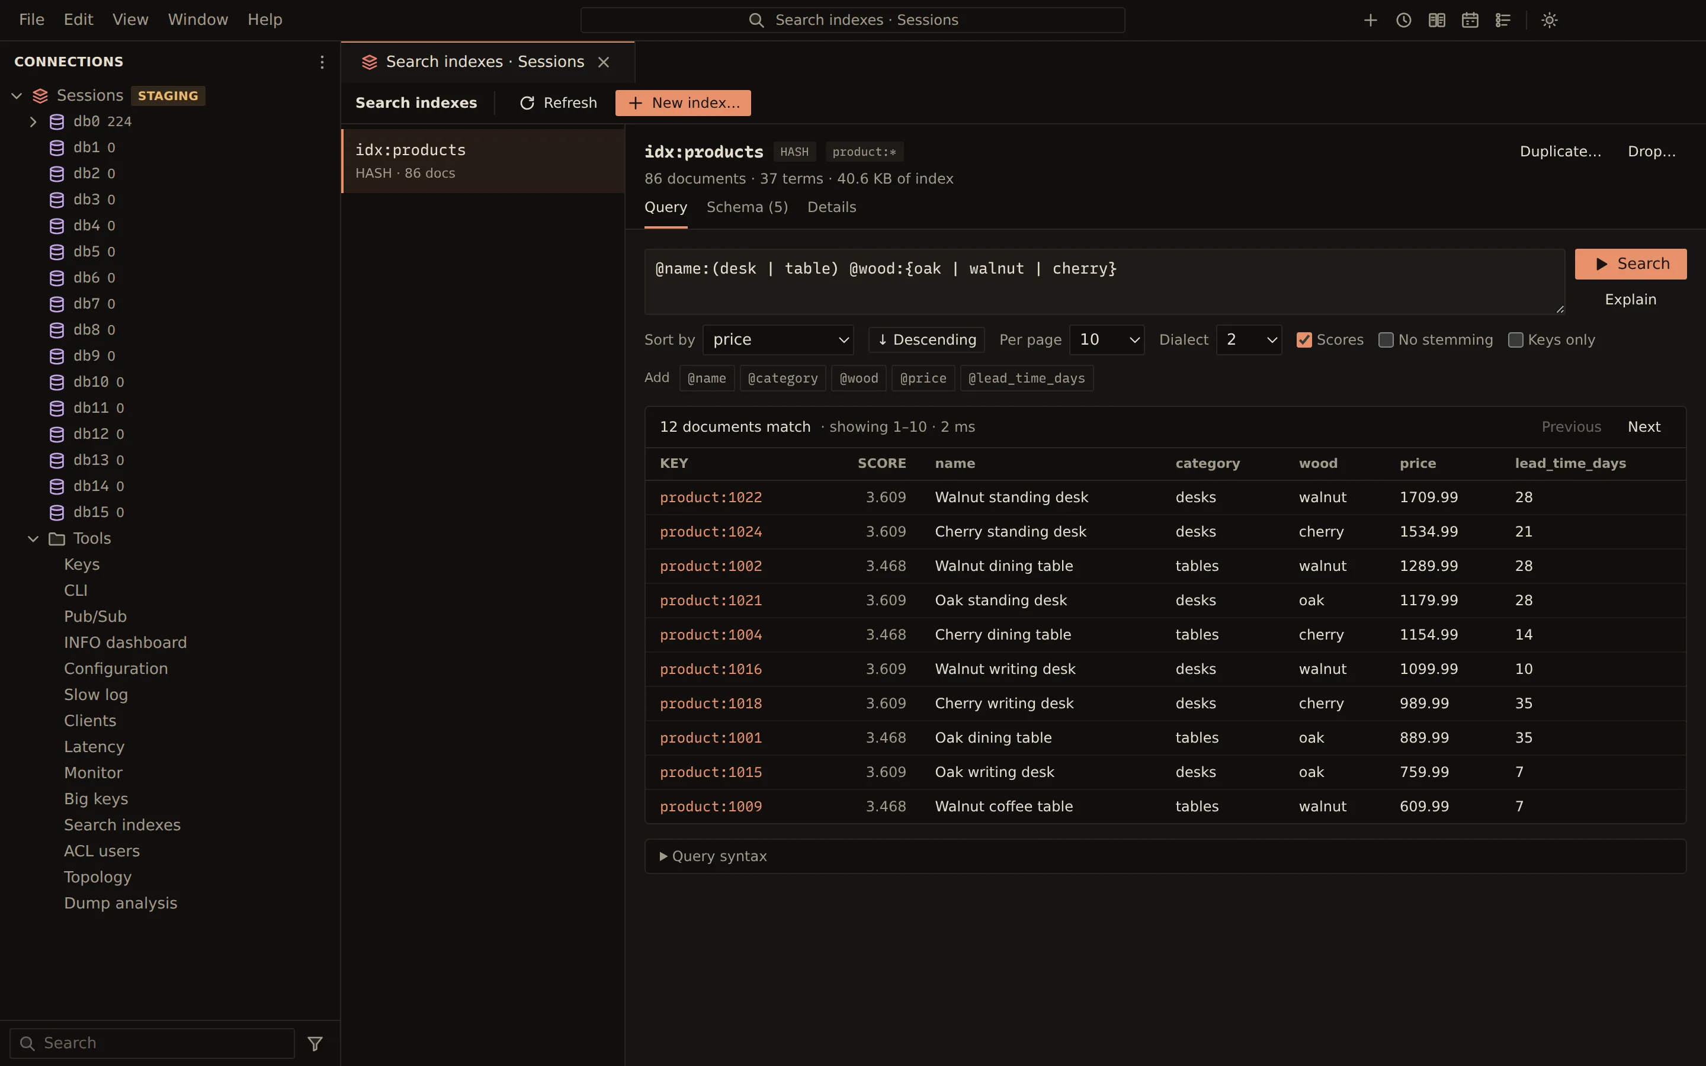Add the @lead_time_days field chip

pos(1027,378)
